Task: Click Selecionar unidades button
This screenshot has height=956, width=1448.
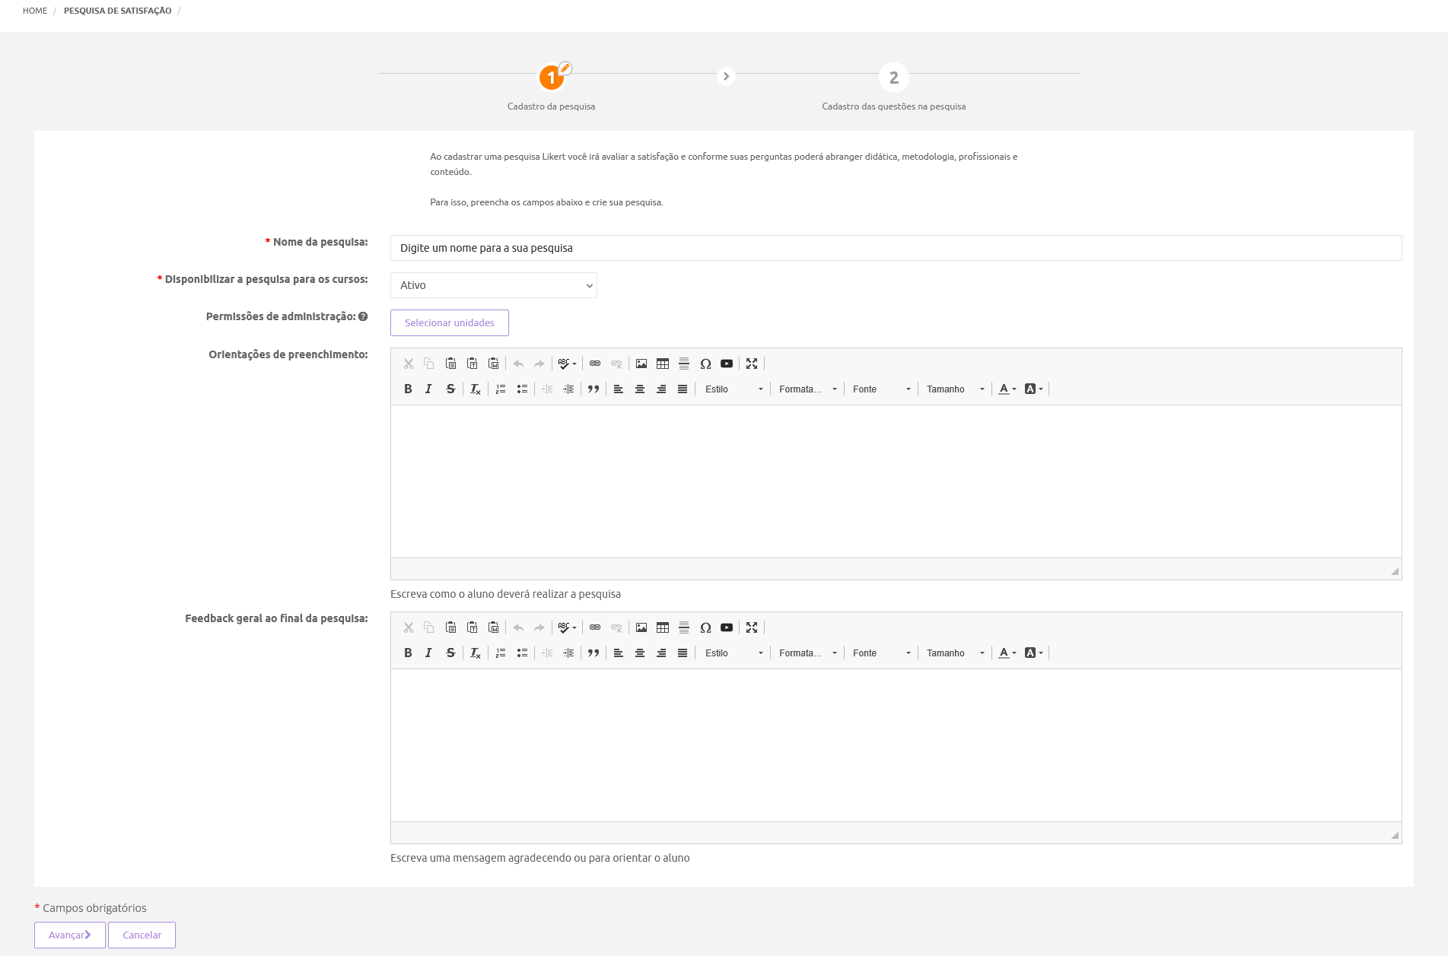Action: (449, 322)
